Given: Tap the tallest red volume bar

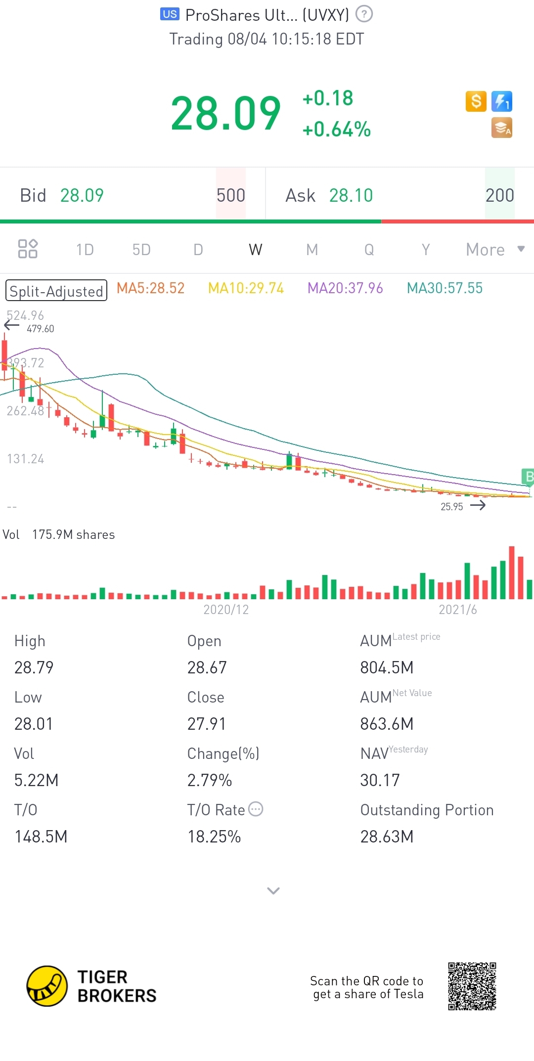Looking at the screenshot, I should (x=512, y=573).
